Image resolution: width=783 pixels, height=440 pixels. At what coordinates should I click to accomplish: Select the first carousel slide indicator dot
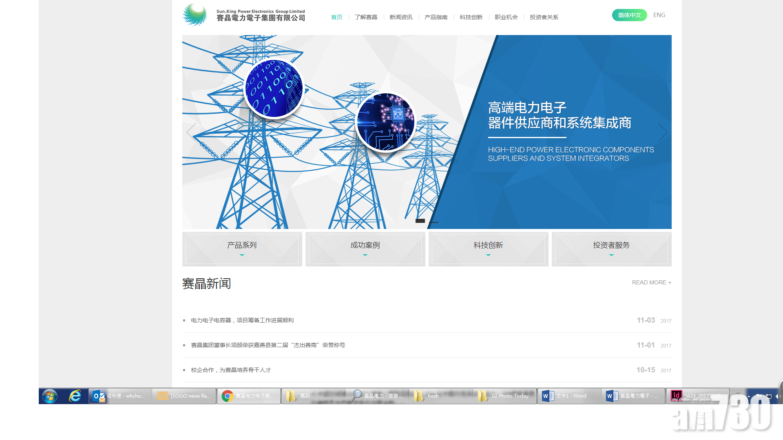421,220
